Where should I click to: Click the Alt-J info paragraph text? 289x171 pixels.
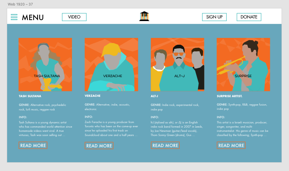176,129
